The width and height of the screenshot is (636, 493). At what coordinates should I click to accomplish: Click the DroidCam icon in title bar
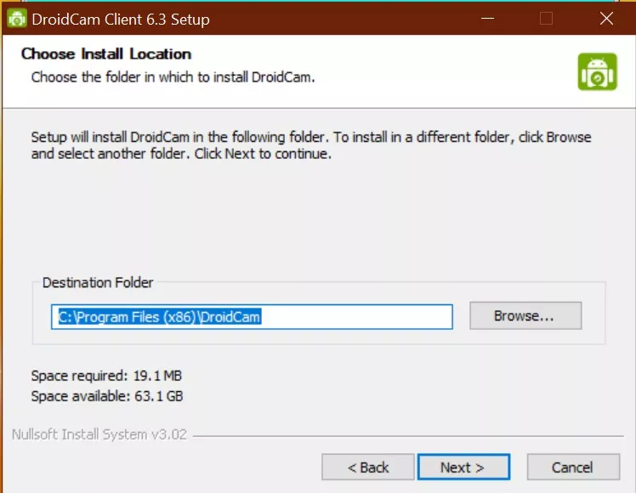pos(16,19)
